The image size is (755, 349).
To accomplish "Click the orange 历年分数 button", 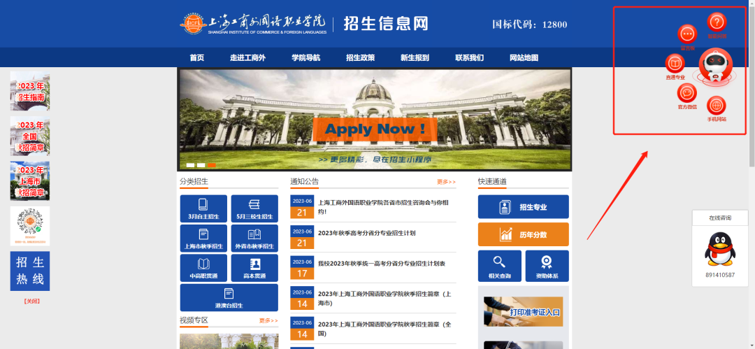I will point(524,235).
